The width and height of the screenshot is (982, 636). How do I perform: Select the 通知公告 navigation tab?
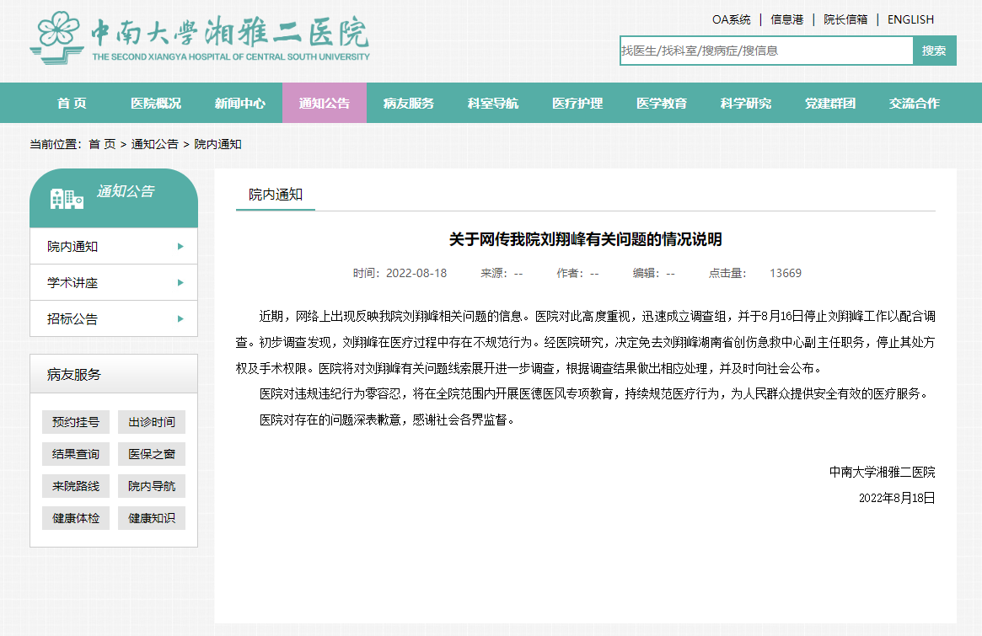pos(325,104)
